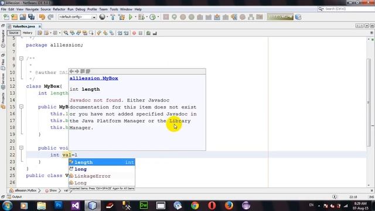
Task: Click the Profile Project icon
Action: [x=152, y=17]
